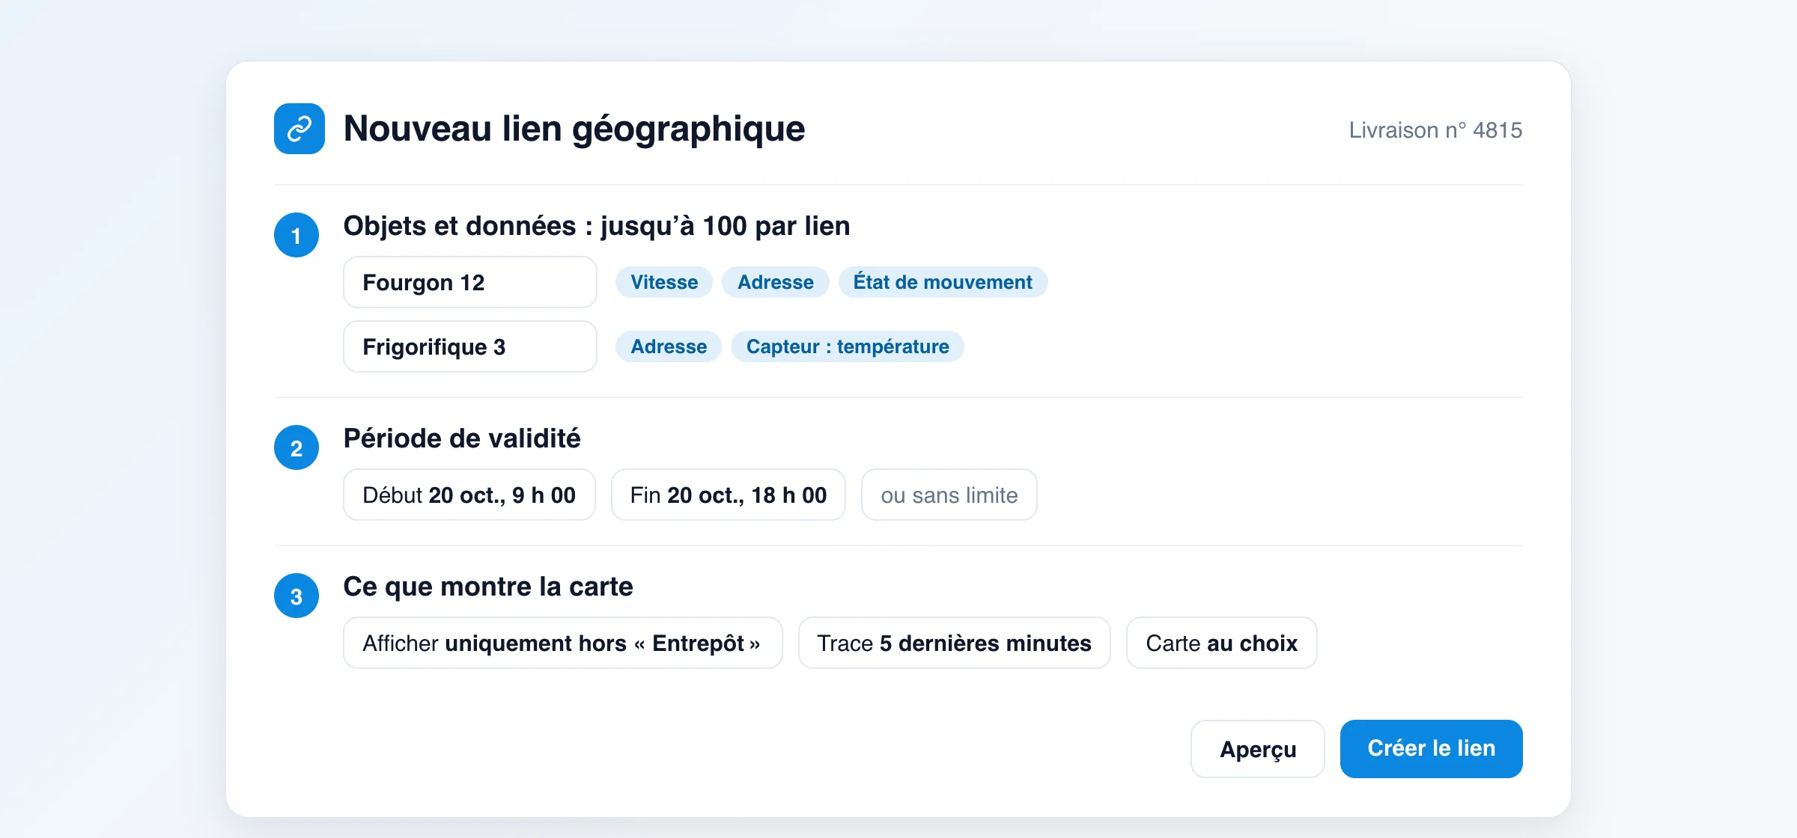This screenshot has width=1797, height=838.
Task: Select the Frigorifique 3 object field
Action: (470, 346)
